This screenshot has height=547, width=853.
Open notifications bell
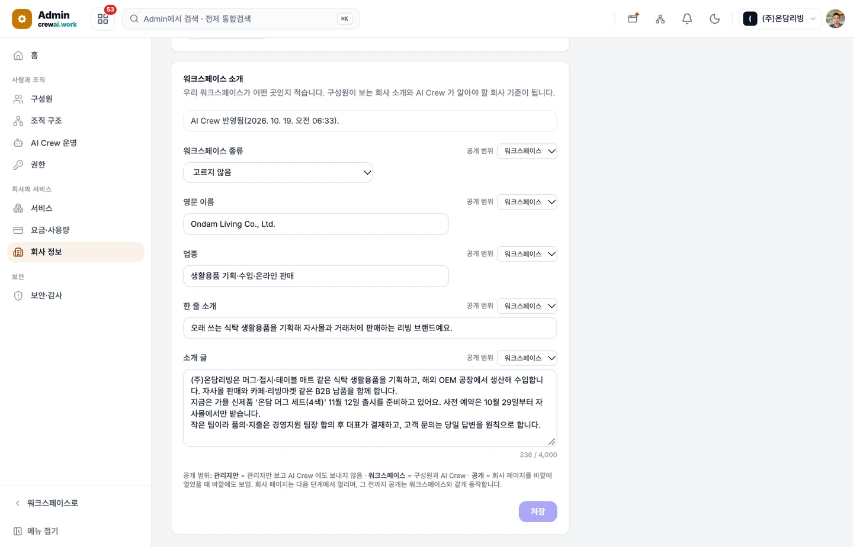pos(687,19)
